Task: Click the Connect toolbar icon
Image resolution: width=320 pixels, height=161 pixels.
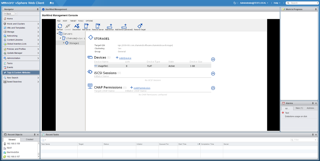Action: pos(68,26)
